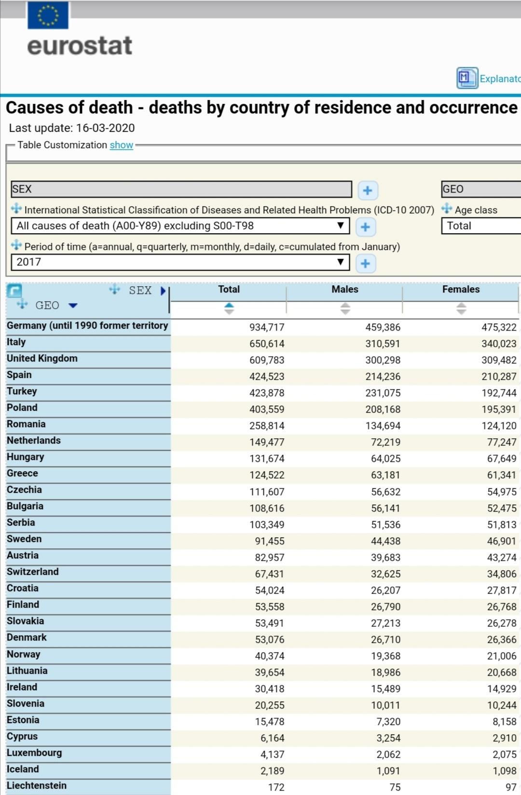Sort the Males column

coord(345,308)
